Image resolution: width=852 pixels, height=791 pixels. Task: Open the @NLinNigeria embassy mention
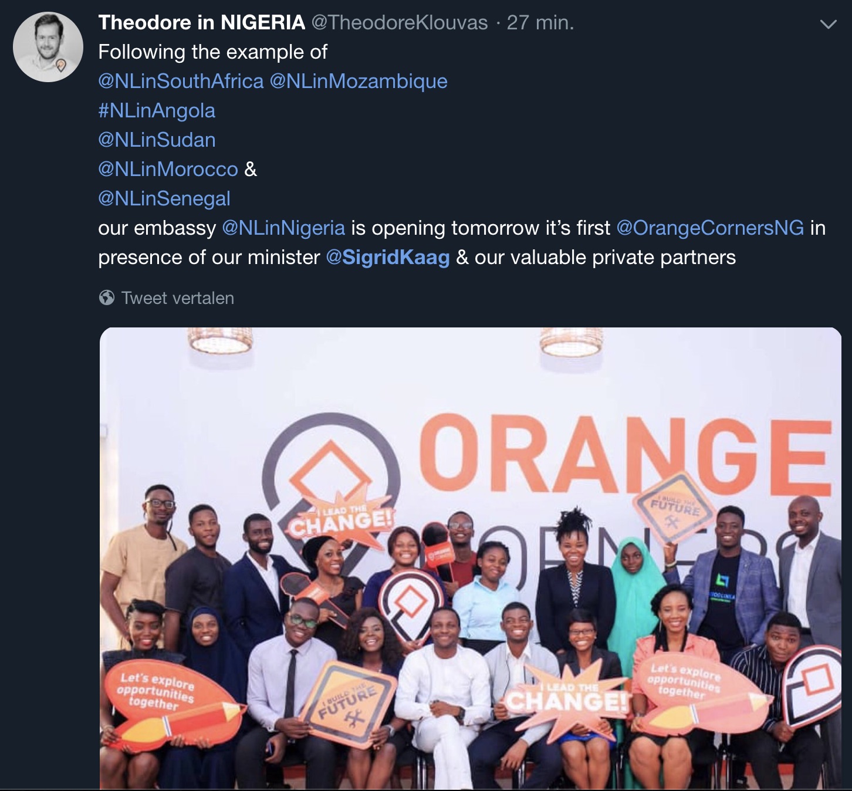pyautogui.click(x=283, y=228)
